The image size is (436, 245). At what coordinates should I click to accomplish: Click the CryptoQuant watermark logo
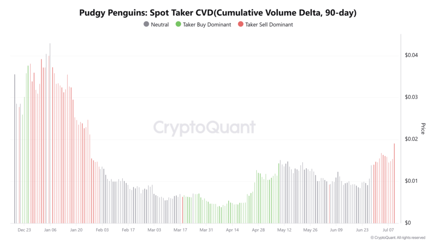tap(204, 128)
